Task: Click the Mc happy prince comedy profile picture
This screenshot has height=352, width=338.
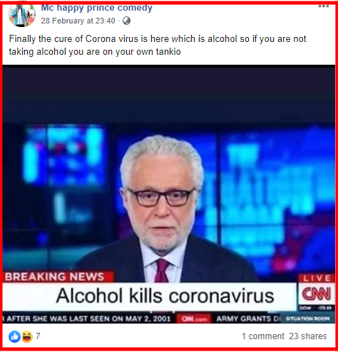Action: (x=22, y=15)
